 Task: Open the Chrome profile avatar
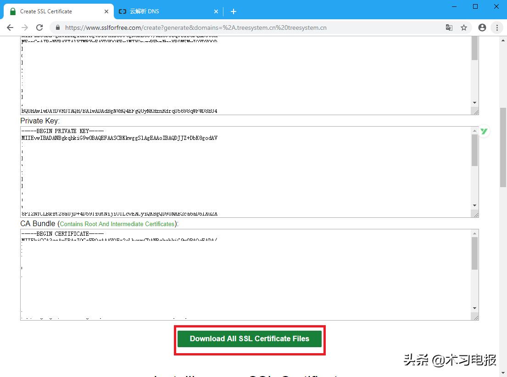pyautogui.click(x=482, y=28)
